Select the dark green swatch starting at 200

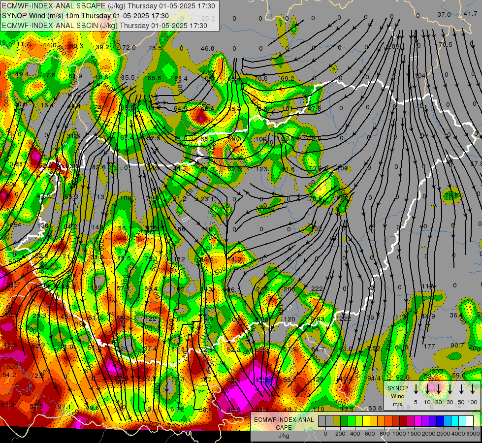coord(344,421)
